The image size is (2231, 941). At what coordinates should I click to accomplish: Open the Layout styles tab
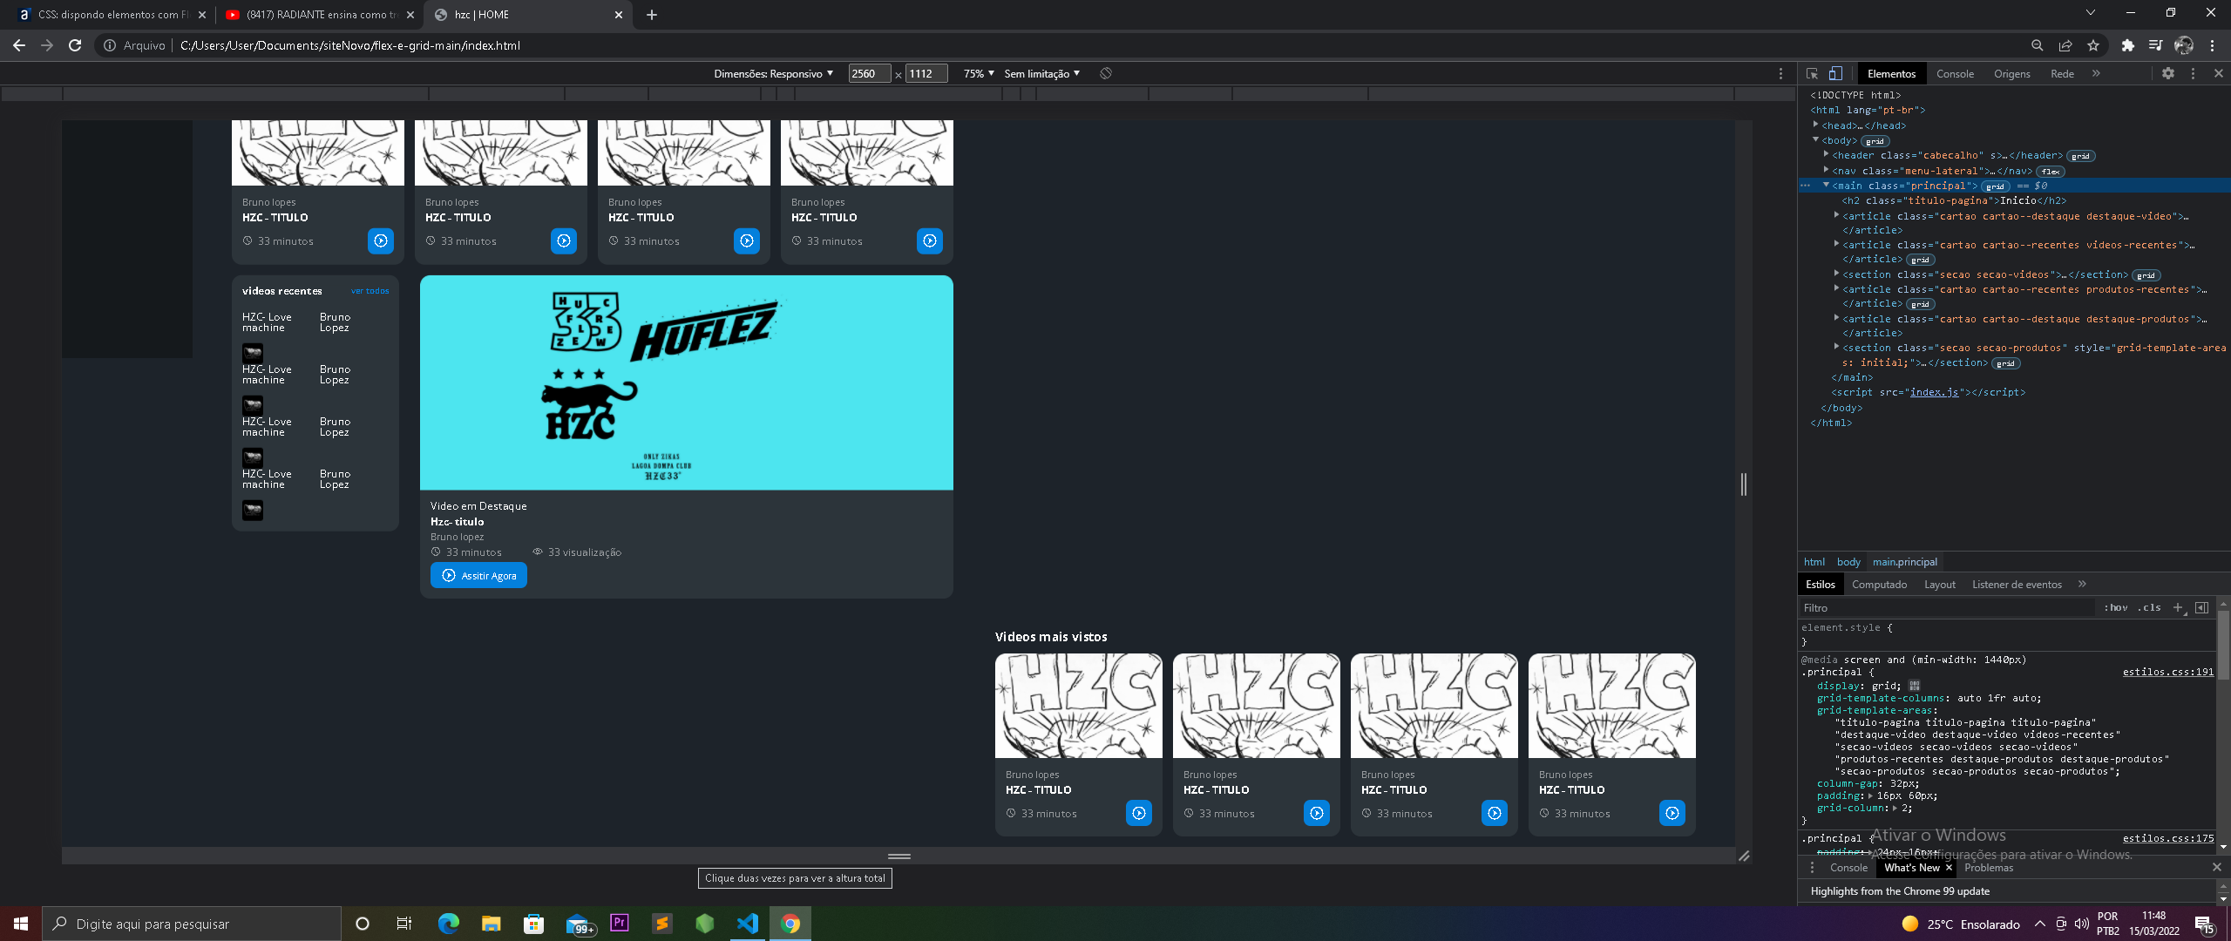(1939, 585)
